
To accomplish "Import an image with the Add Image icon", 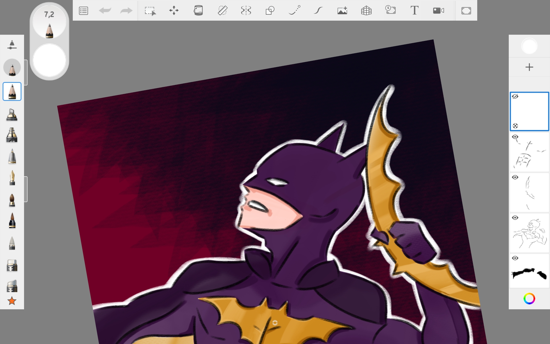I will click(342, 11).
